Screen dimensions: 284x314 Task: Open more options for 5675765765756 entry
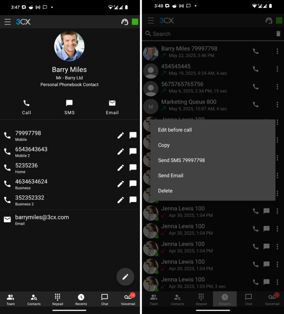pos(277,87)
